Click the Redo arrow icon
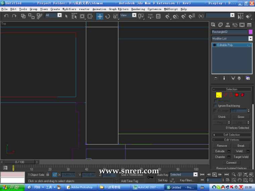This screenshot has width=255, height=191. click(x=14, y=16)
